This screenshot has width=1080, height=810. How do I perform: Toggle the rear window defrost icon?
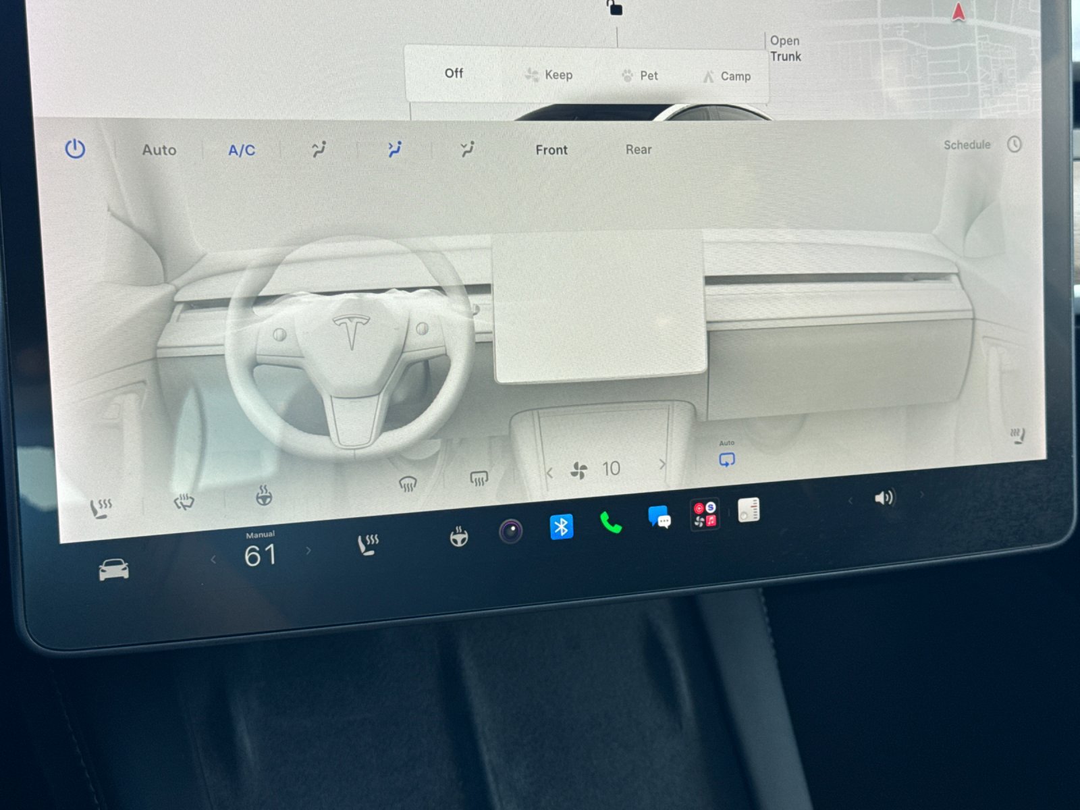point(479,479)
